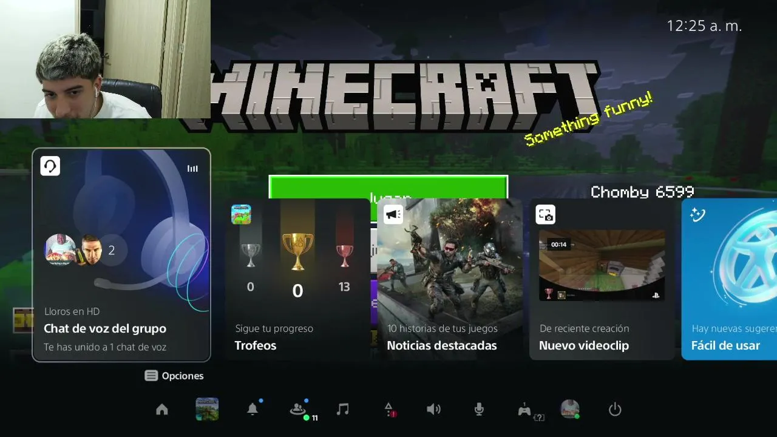777x437 pixels.
Task: Open the Noticias destacadas card
Action: [450, 279]
